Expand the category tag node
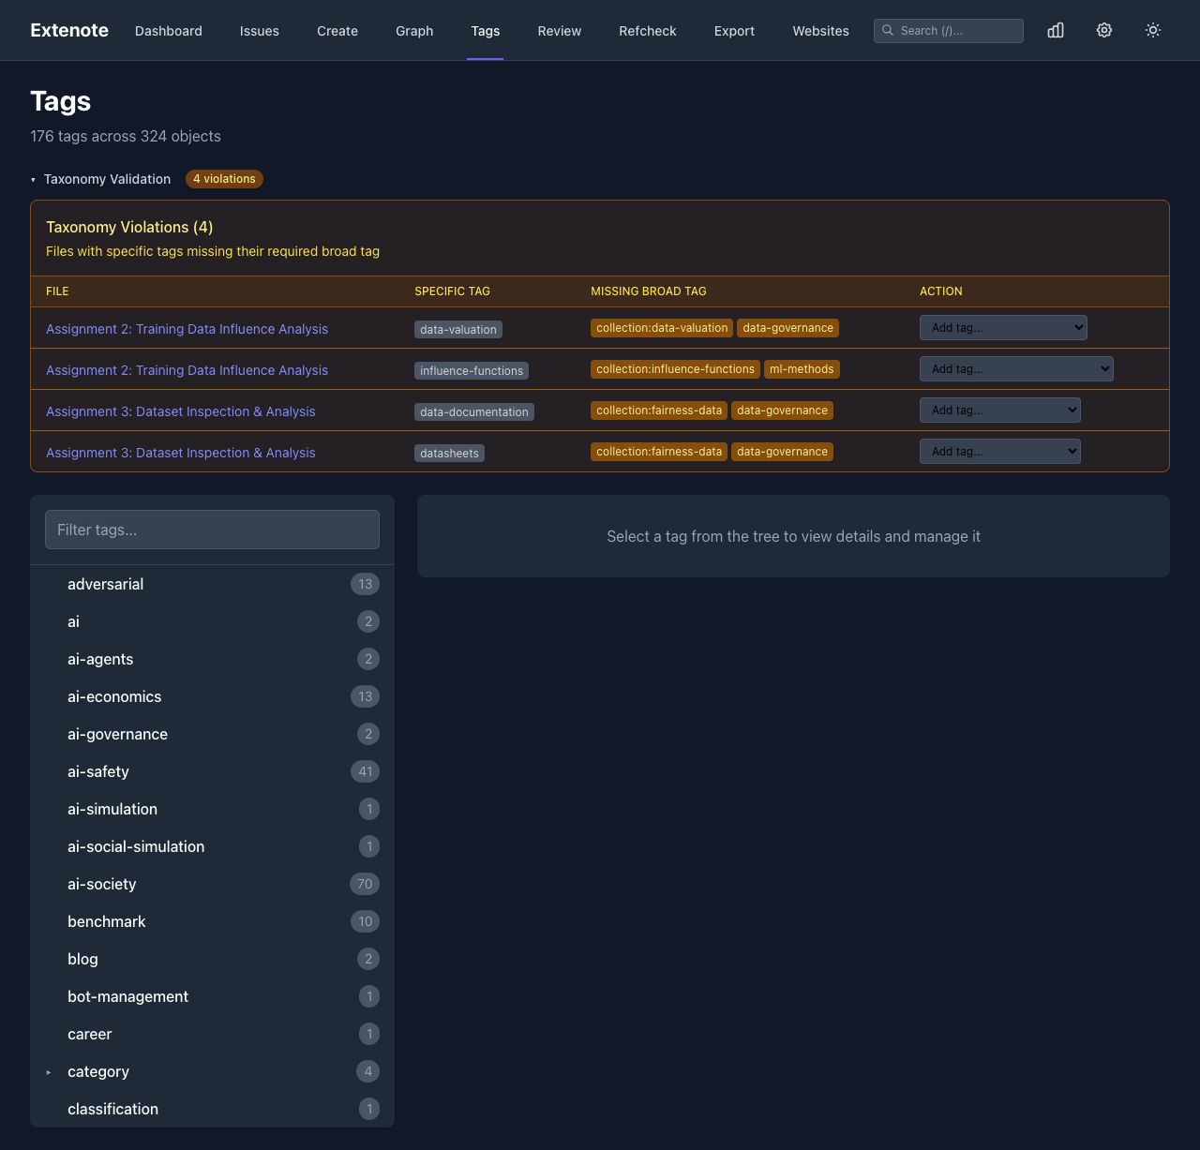This screenshot has height=1150, width=1200. (50, 1071)
